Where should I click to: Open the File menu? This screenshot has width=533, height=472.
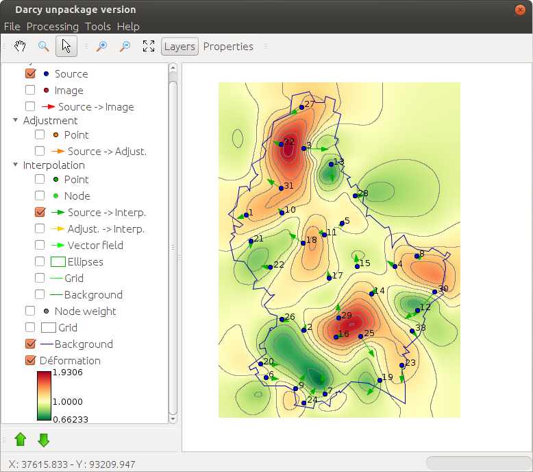(12, 27)
